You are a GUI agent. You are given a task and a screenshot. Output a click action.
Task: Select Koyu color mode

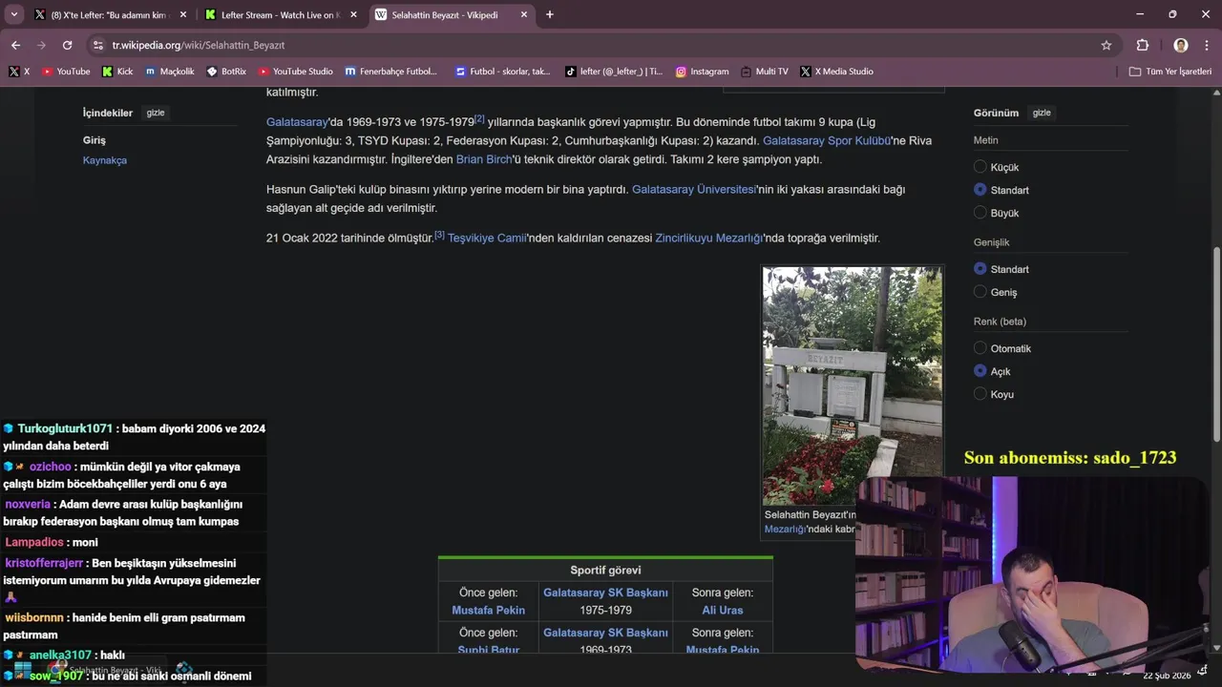click(980, 394)
